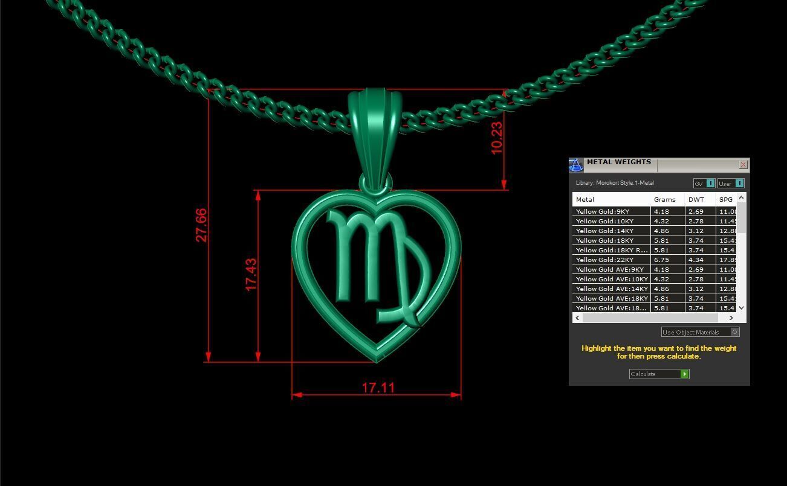Click the 27.66 height dimension label

click(x=201, y=225)
